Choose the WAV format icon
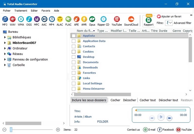194x134 pixels. 13,19
